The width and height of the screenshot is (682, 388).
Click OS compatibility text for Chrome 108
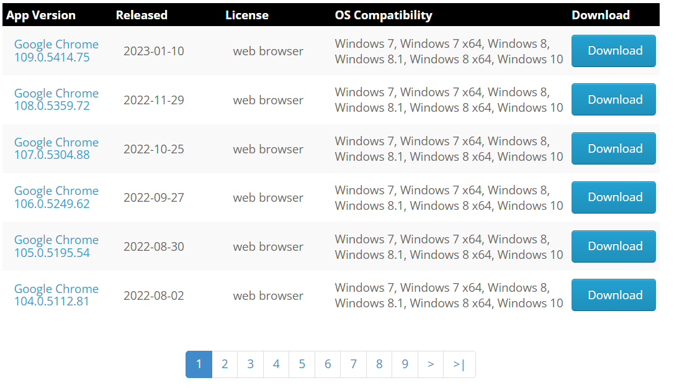(x=449, y=99)
